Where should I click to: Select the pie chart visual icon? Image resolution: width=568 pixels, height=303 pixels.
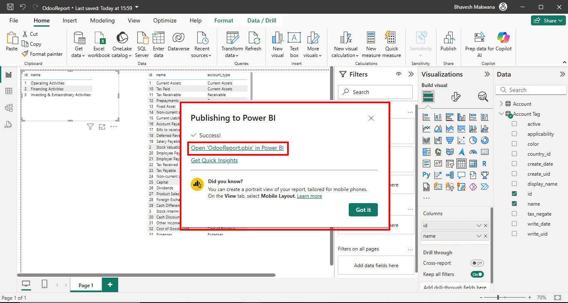[x=473, y=140]
